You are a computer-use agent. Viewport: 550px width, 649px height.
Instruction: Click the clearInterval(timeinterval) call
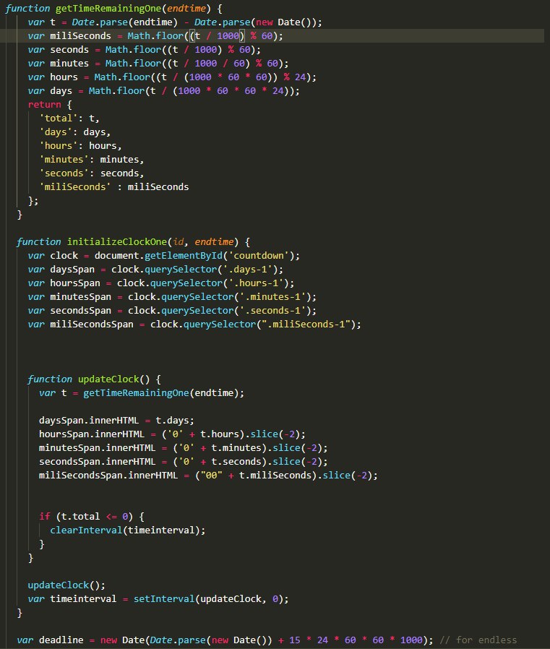pyautogui.click(x=127, y=530)
